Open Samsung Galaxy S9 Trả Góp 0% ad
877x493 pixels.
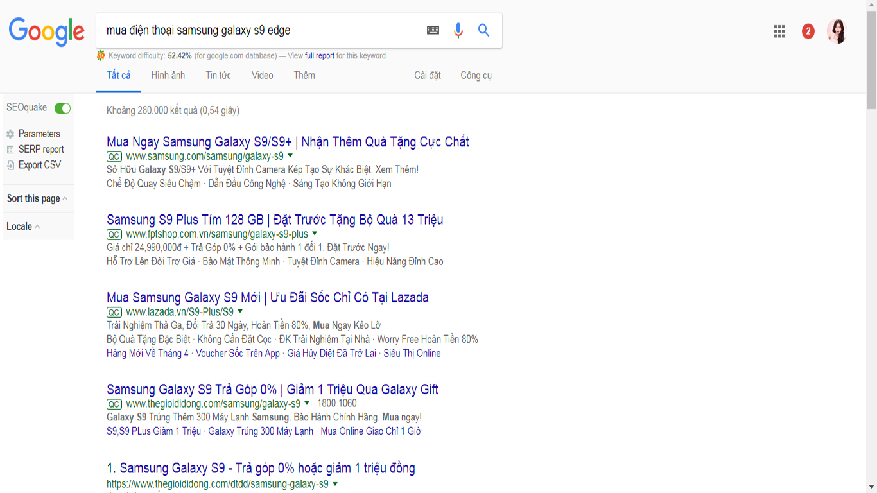pos(272,390)
